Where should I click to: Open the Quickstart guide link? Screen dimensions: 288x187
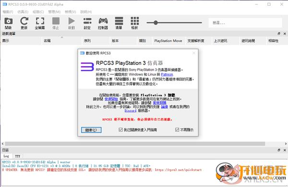[111, 99]
